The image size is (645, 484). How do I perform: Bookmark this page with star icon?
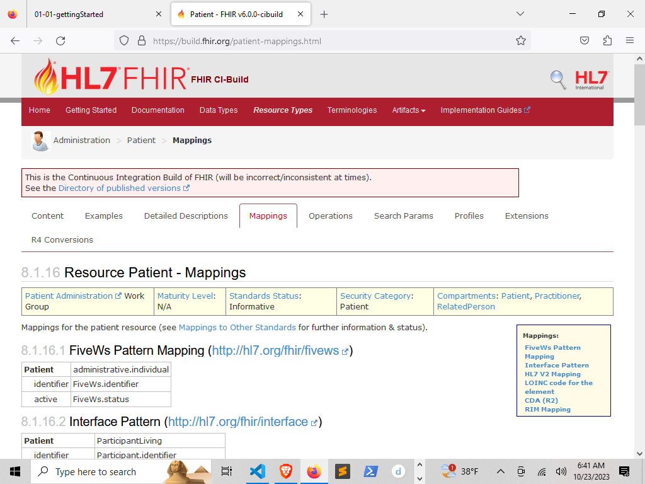521,41
